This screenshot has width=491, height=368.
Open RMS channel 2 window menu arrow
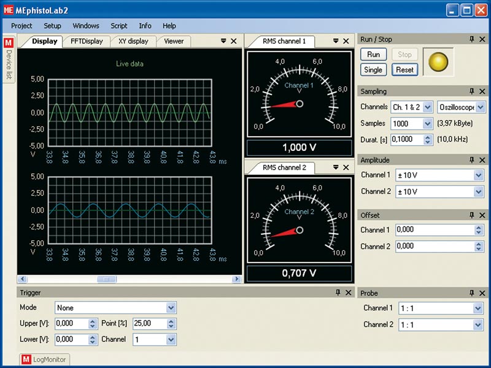click(336, 167)
